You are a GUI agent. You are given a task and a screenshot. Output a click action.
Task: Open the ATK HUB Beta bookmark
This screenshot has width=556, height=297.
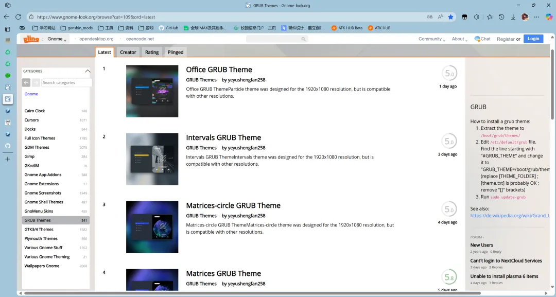click(347, 28)
